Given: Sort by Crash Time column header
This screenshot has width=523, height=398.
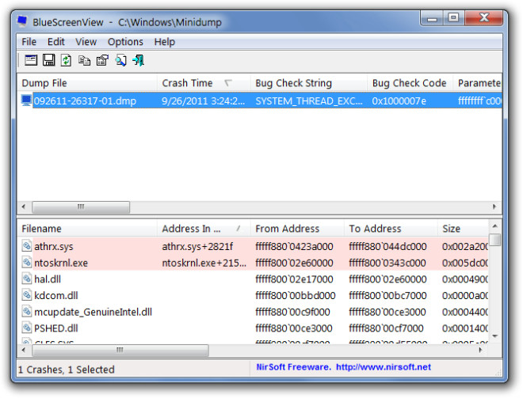Looking at the screenshot, I should coord(204,83).
